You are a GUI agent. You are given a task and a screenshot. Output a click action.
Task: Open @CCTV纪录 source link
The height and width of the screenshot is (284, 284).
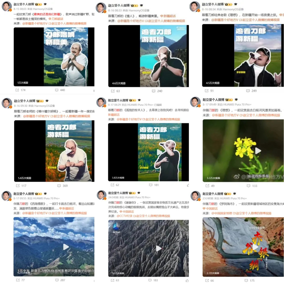124,216
